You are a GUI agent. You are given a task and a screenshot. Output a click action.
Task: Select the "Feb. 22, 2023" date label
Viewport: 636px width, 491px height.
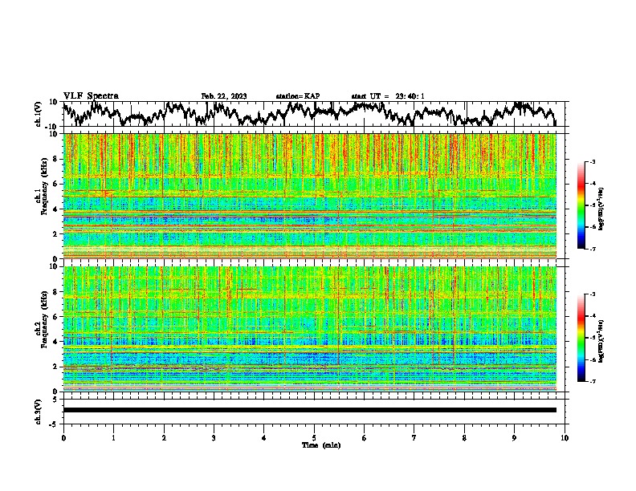pos(224,96)
